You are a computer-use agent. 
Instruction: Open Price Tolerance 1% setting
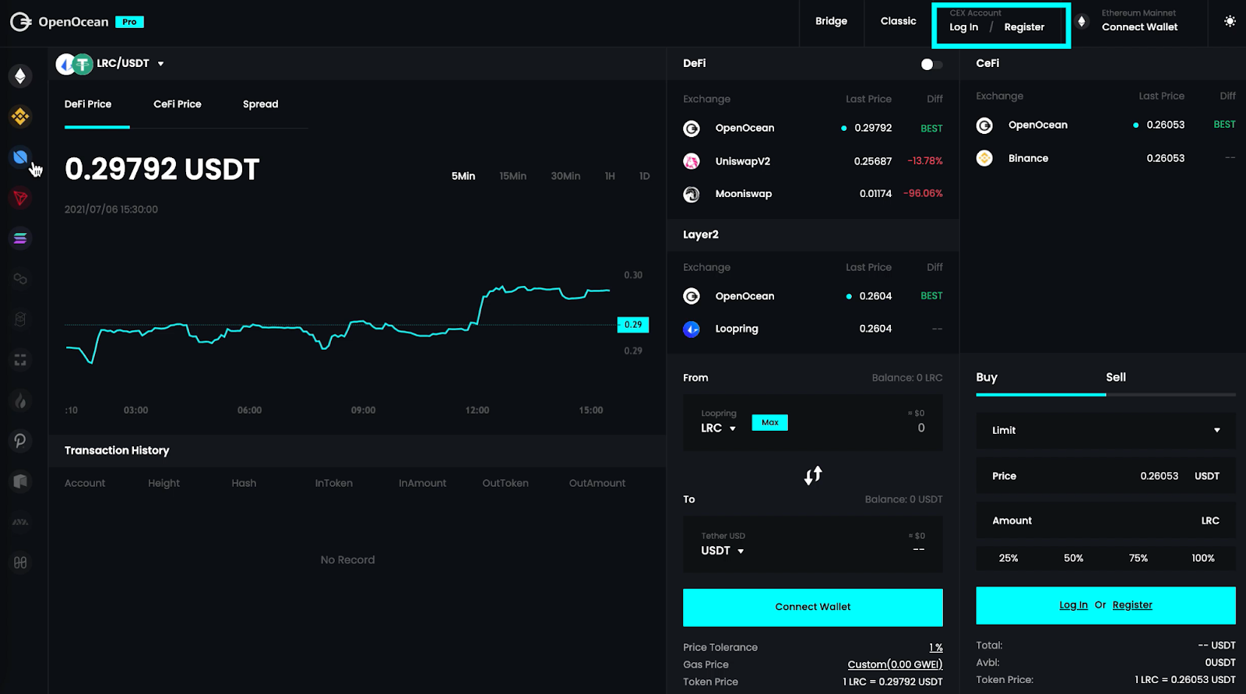[936, 648]
